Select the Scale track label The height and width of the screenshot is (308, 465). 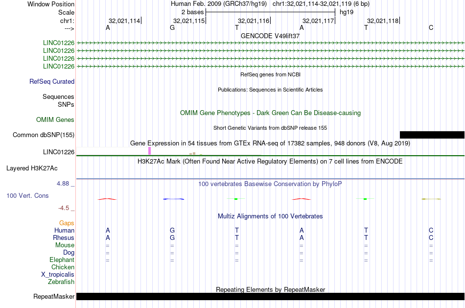pos(66,12)
